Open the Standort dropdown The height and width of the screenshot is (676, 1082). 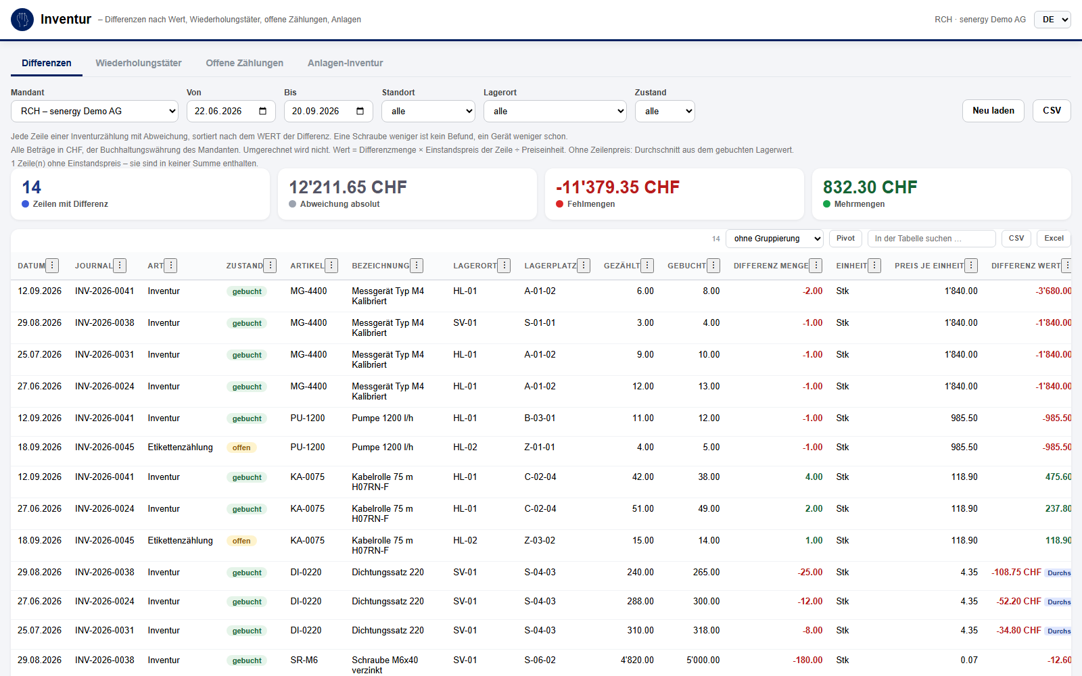[428, 112]
